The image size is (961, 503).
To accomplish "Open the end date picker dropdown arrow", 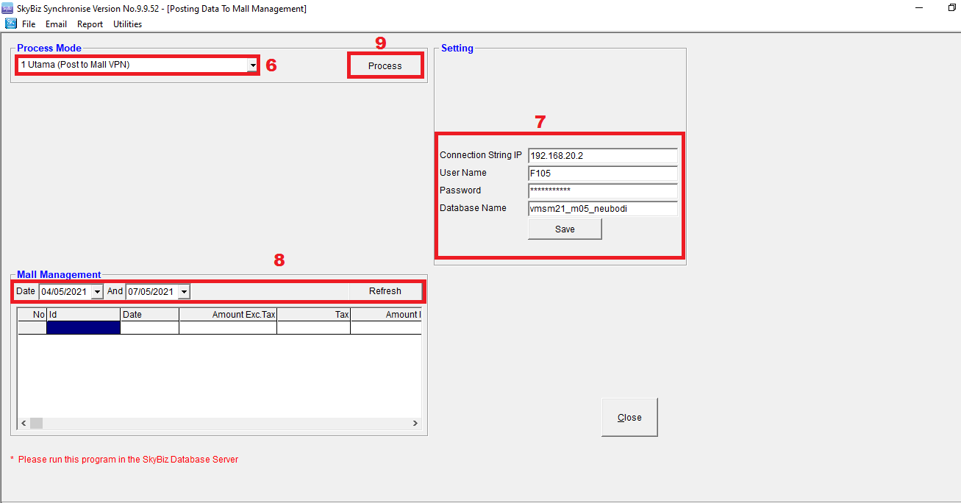I will pyautogui.click(x=184, y=292).
